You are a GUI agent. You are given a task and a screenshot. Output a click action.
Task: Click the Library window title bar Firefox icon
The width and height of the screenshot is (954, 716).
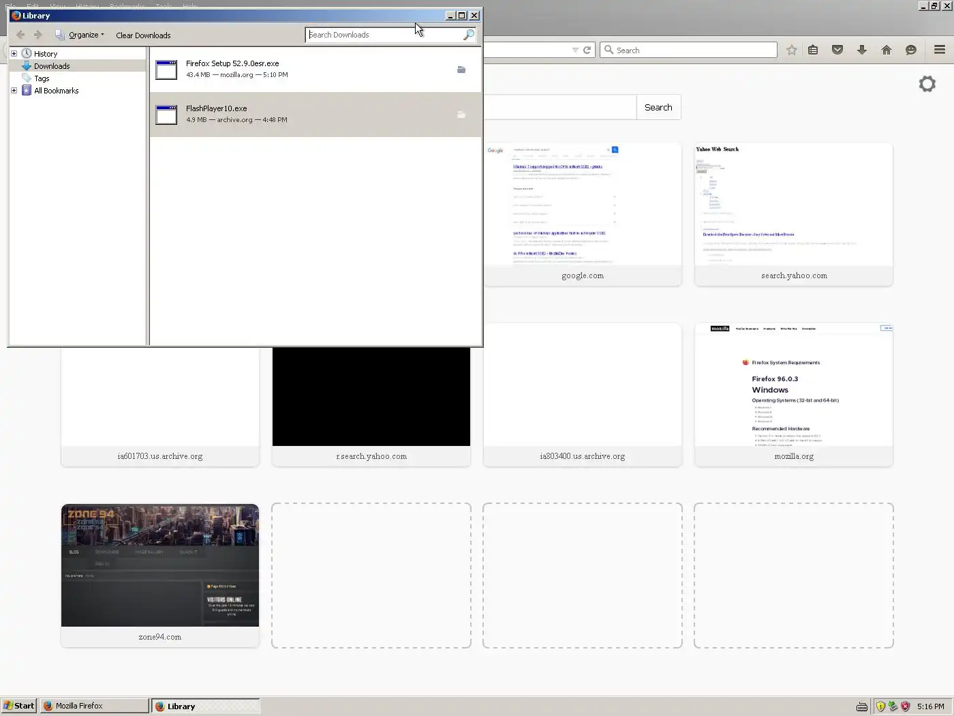(x=16, y=15)
